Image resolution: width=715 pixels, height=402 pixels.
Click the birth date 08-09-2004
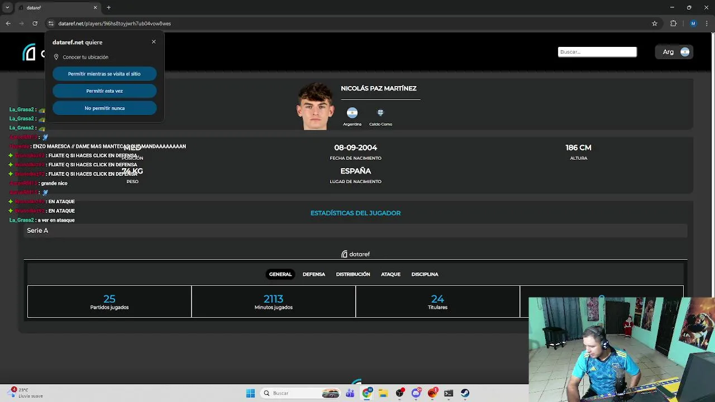coord(356,147)
